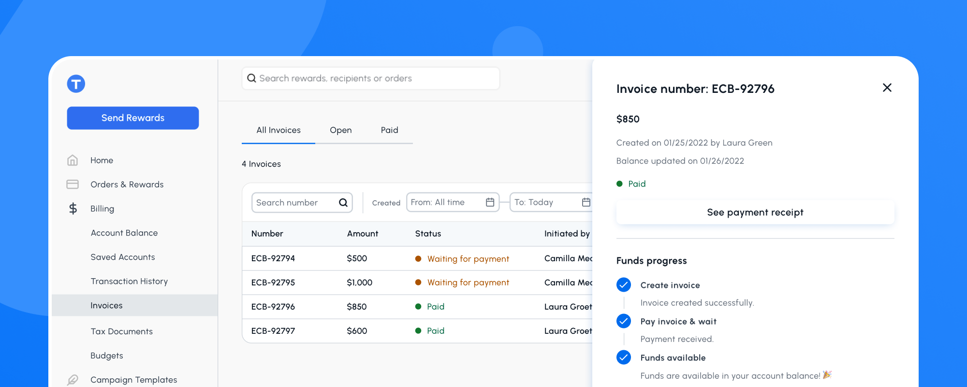Focus the Search number input field
The height and width of the screenshot is (387, 967).
click(x=302, y=203)
